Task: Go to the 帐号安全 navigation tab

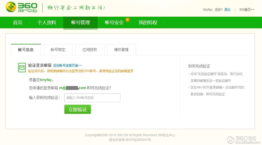Action: point(114,22)
